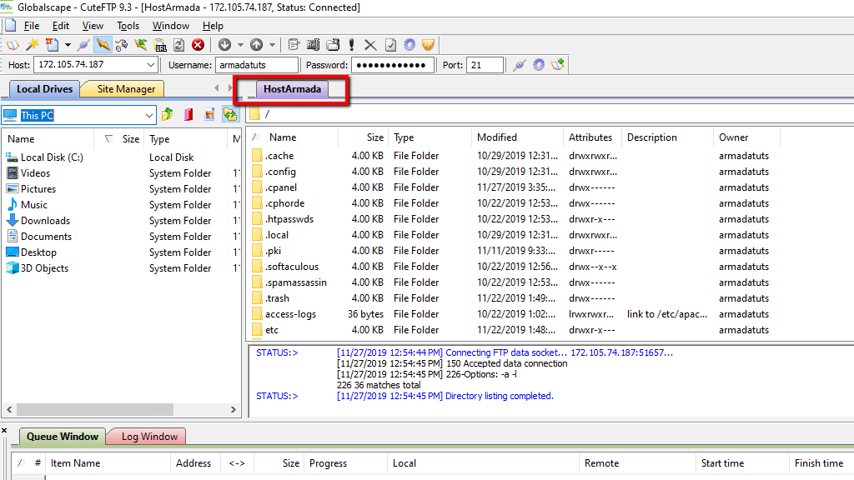Click the Delete X icon in toolbar
854x480 pixels.
click(x=370, y=45)
